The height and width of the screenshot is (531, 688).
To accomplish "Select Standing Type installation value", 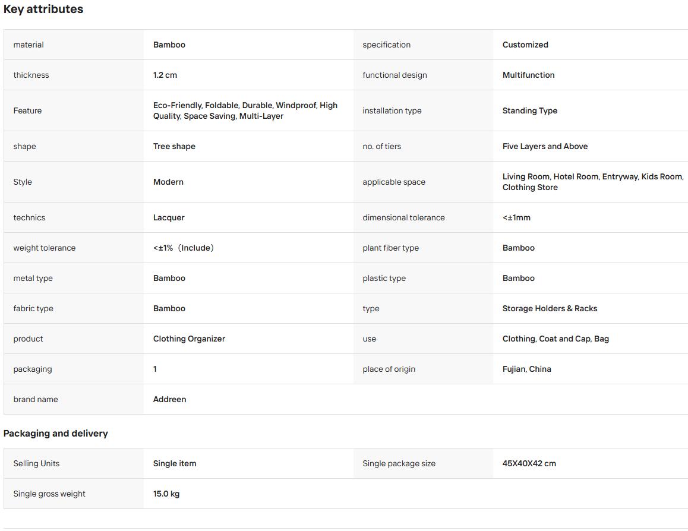I will [x=529, y=111].
